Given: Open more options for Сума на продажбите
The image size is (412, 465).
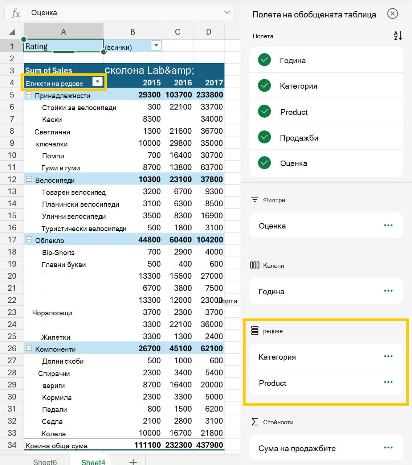Looking at the screenshot, I should (x=388, y=448).
